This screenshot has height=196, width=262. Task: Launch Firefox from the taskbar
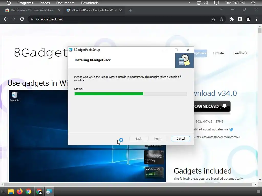click(x=19, y=191)
